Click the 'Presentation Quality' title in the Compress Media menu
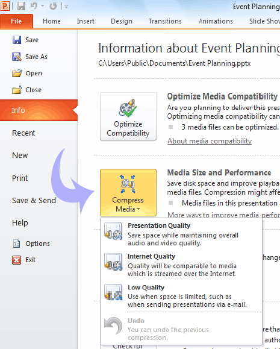Viewport: 280px width, 349px height. point(159,225)
